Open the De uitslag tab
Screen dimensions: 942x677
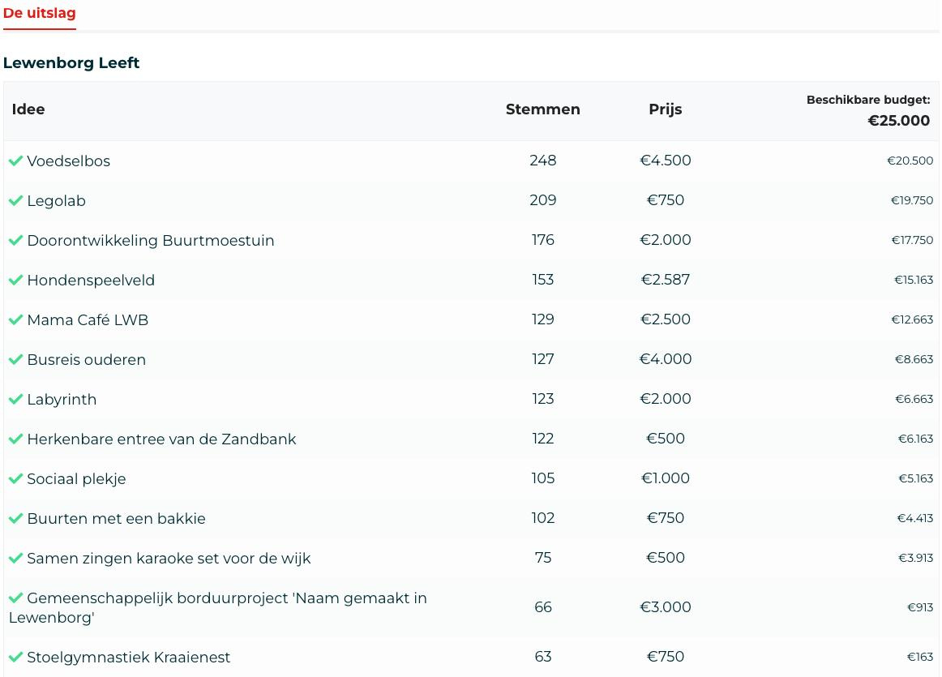[x=39, y=14]
